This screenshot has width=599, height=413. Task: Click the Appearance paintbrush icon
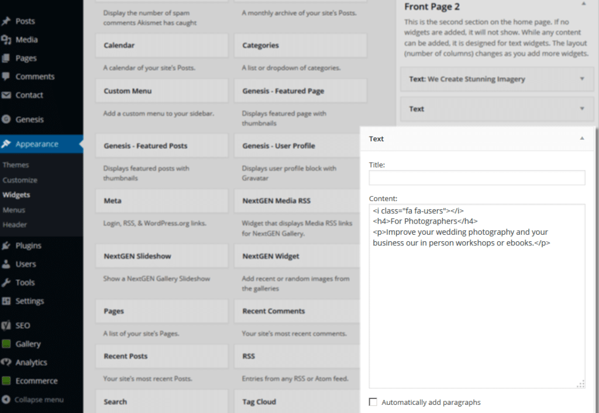pos(6,144)
